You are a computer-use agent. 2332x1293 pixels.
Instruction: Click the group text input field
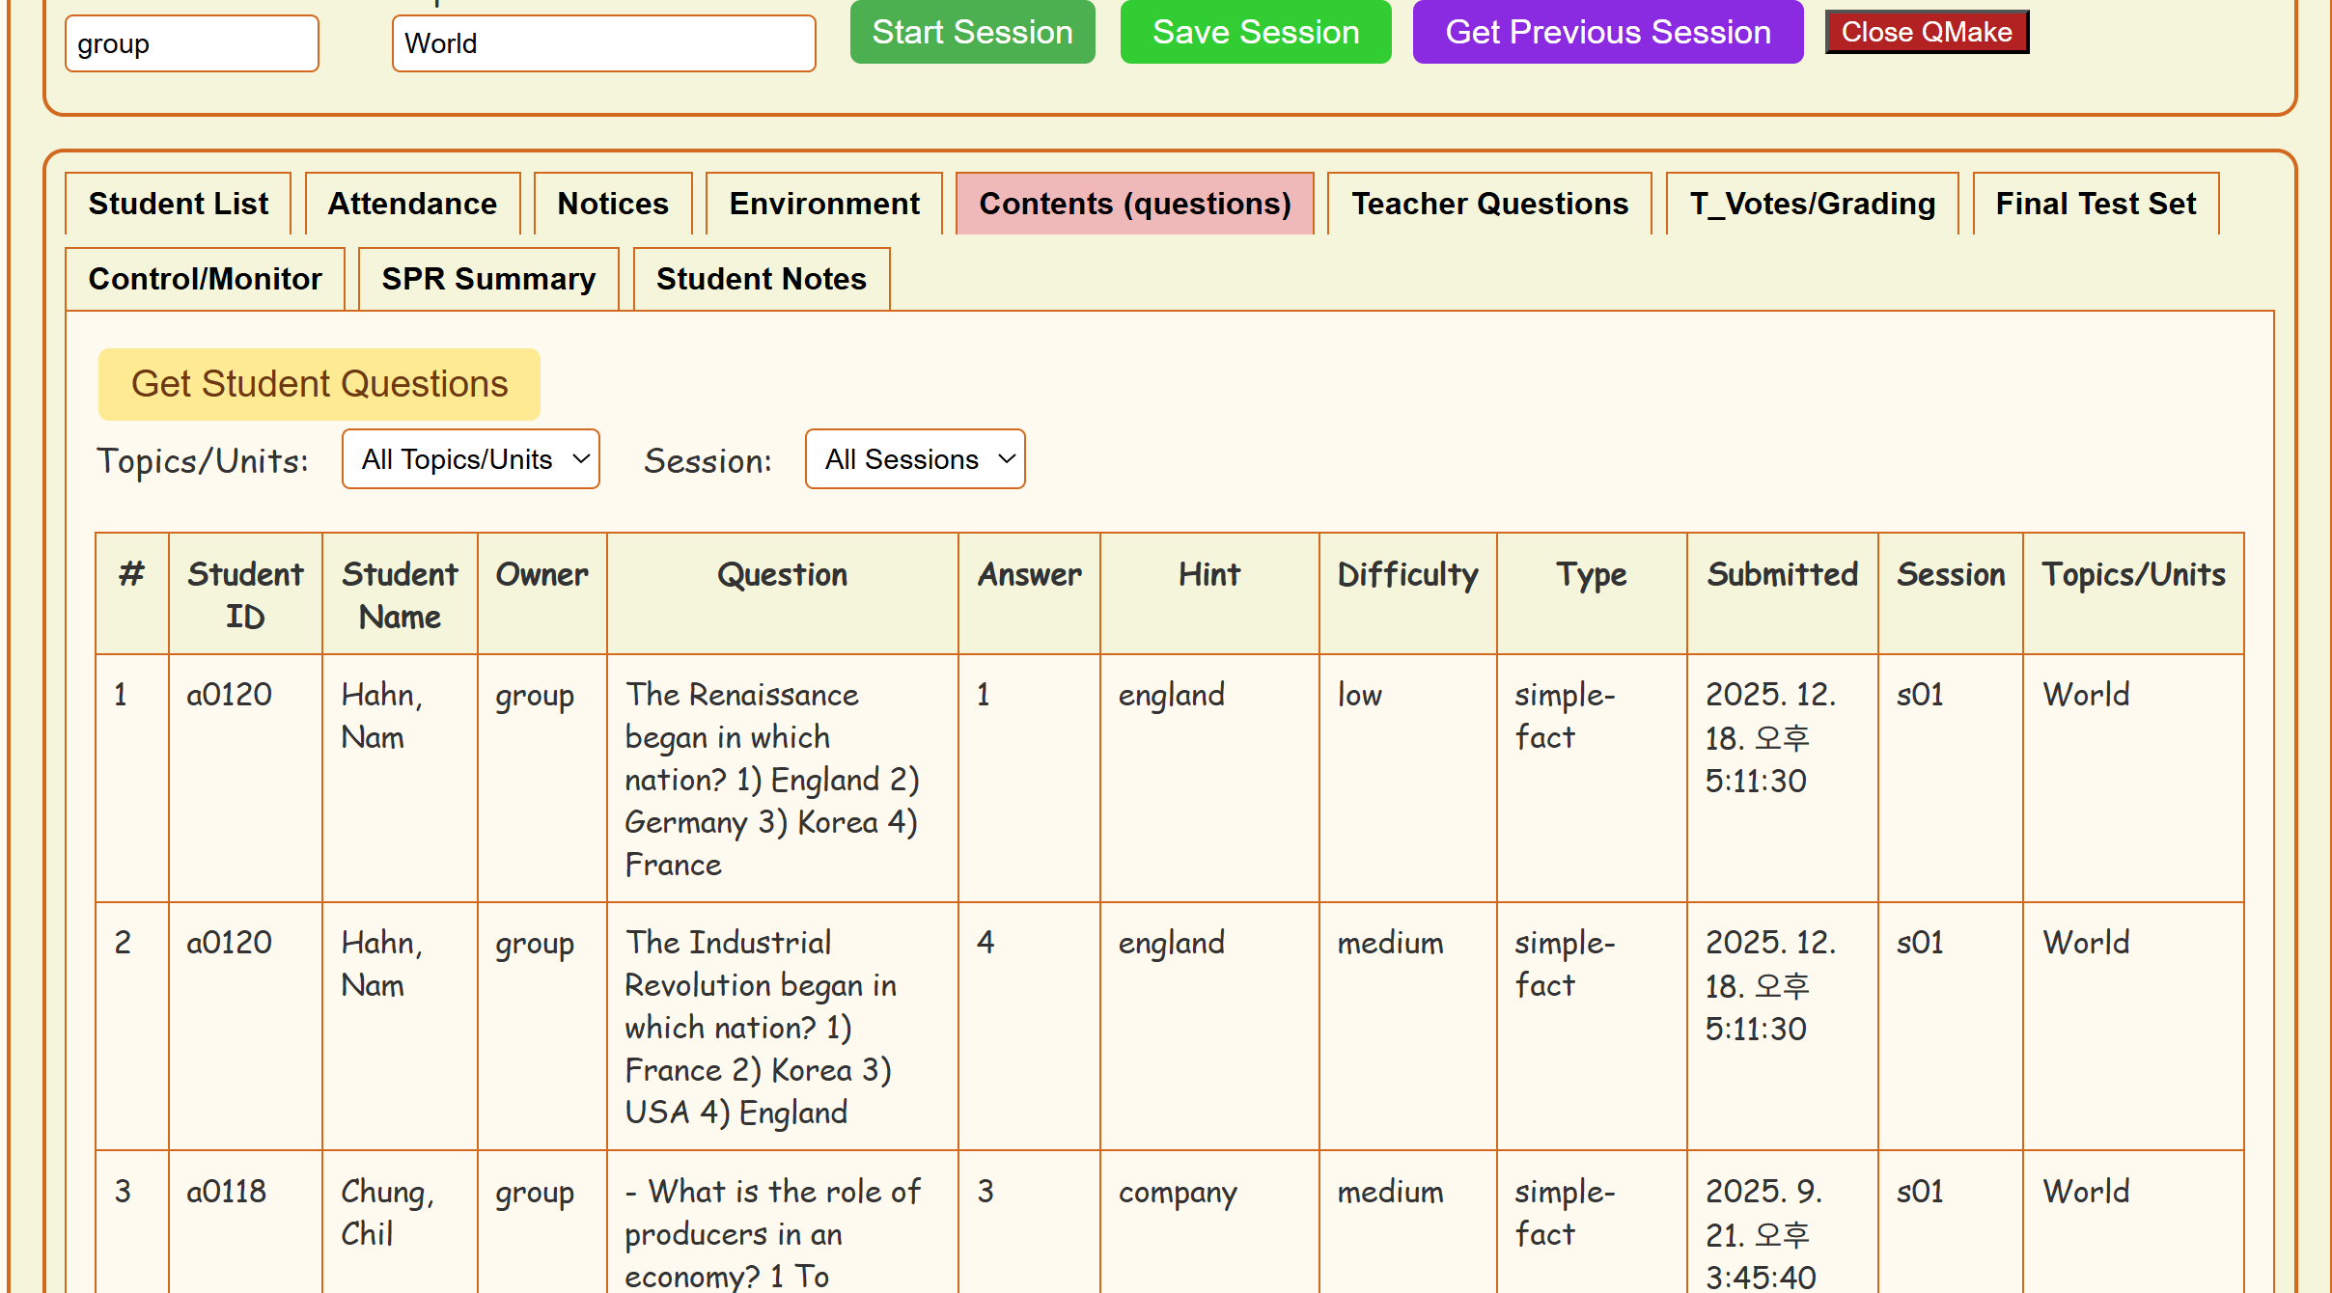point(191,44)
